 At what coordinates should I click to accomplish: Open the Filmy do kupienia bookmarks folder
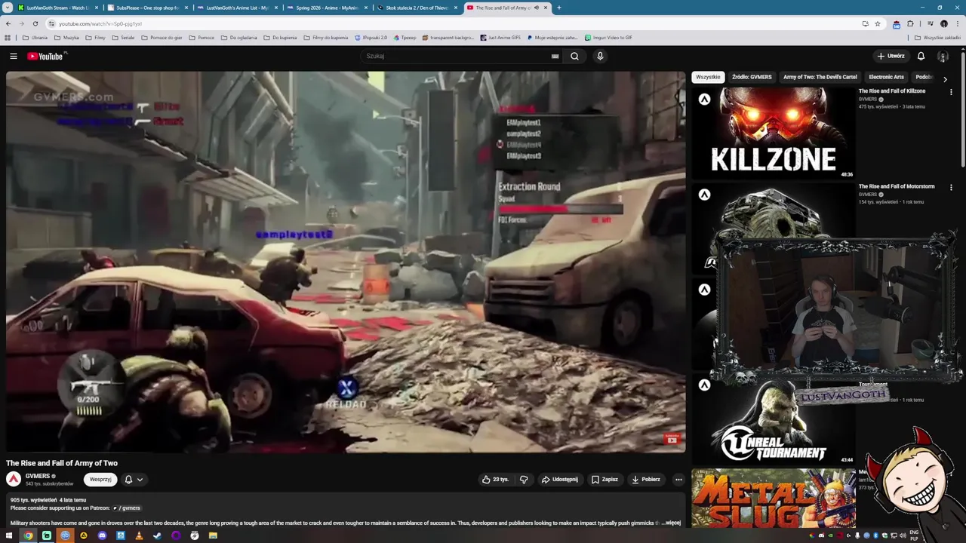click(325, 37)
